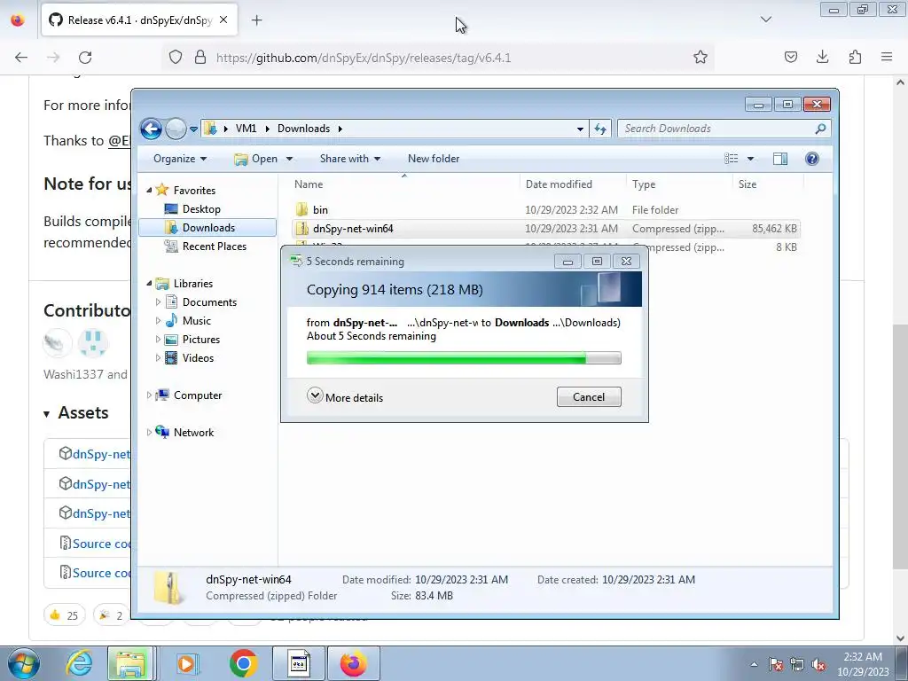Click the Action Center flag icon
The width and height of the screenshot is (908, 681).
(776, 664)
